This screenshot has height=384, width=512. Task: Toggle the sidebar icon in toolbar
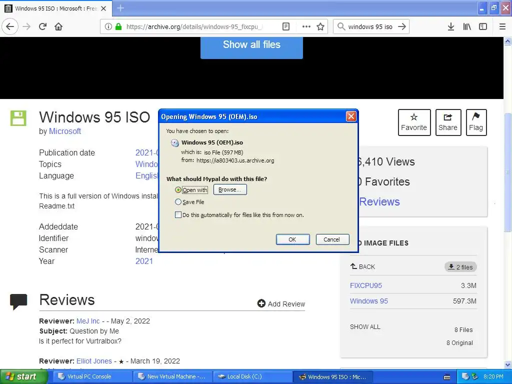483,27
